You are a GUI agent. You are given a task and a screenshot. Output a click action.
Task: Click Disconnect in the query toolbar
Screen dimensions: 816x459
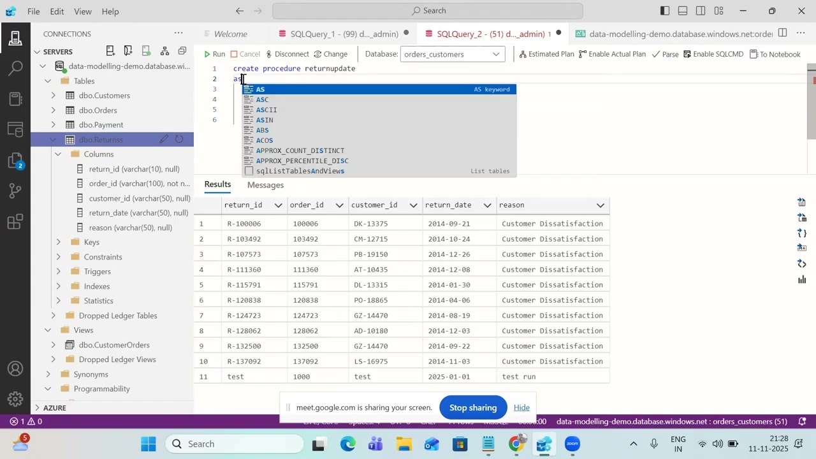pos(287,54)
